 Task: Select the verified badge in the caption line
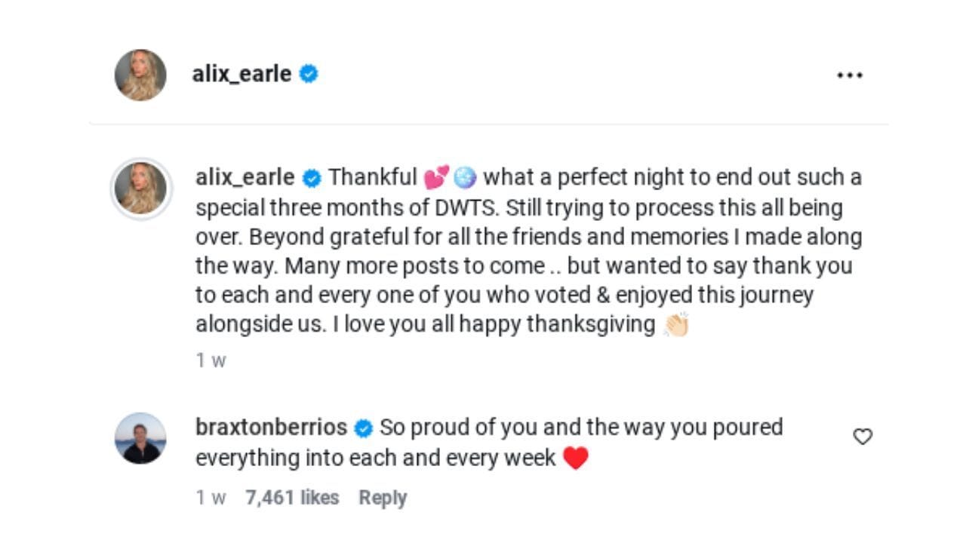point(311,177)
